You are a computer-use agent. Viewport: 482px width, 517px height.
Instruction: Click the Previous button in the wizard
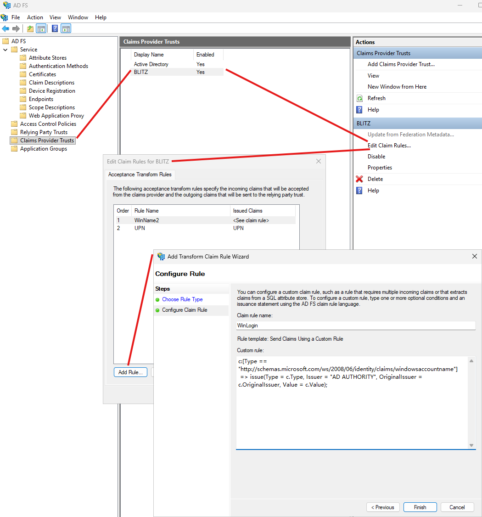coord(383,507)
